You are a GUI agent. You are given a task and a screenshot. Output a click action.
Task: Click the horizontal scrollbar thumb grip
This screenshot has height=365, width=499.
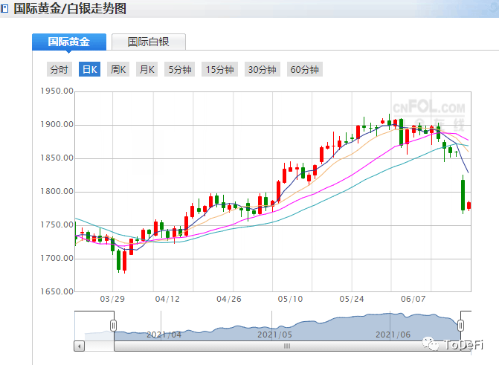tap(287, 346)
